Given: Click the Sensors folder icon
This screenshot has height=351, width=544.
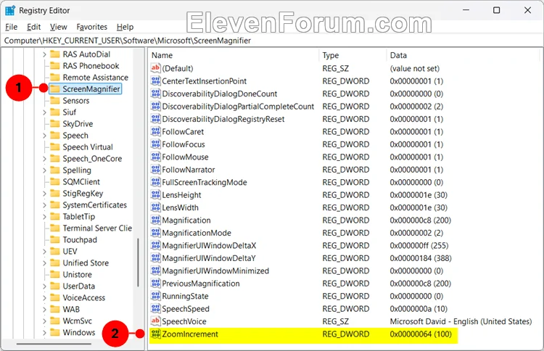Looking at the screenshot, I should 55,100.
